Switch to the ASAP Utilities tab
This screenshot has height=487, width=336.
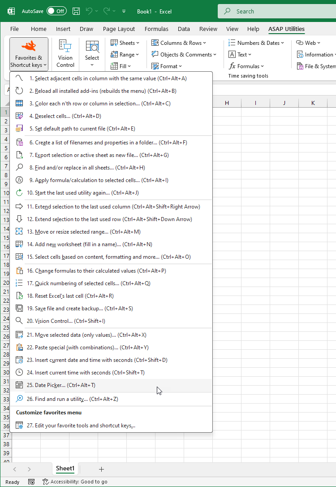(286, 29)
